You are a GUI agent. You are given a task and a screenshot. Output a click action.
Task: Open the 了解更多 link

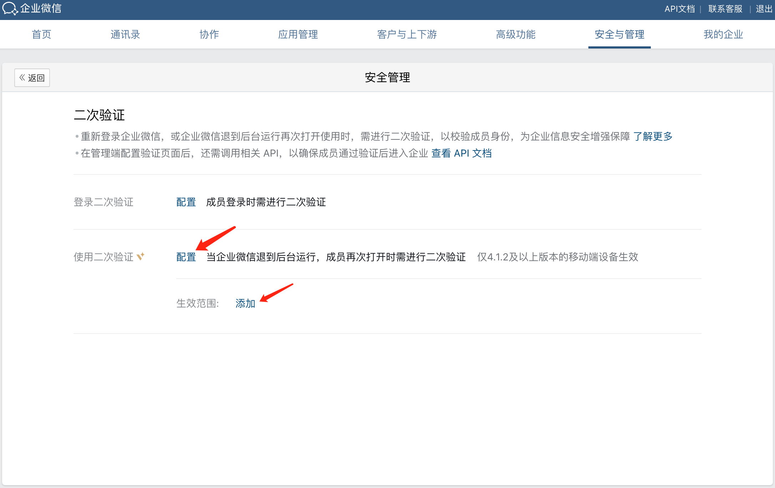tap(653, 136)
